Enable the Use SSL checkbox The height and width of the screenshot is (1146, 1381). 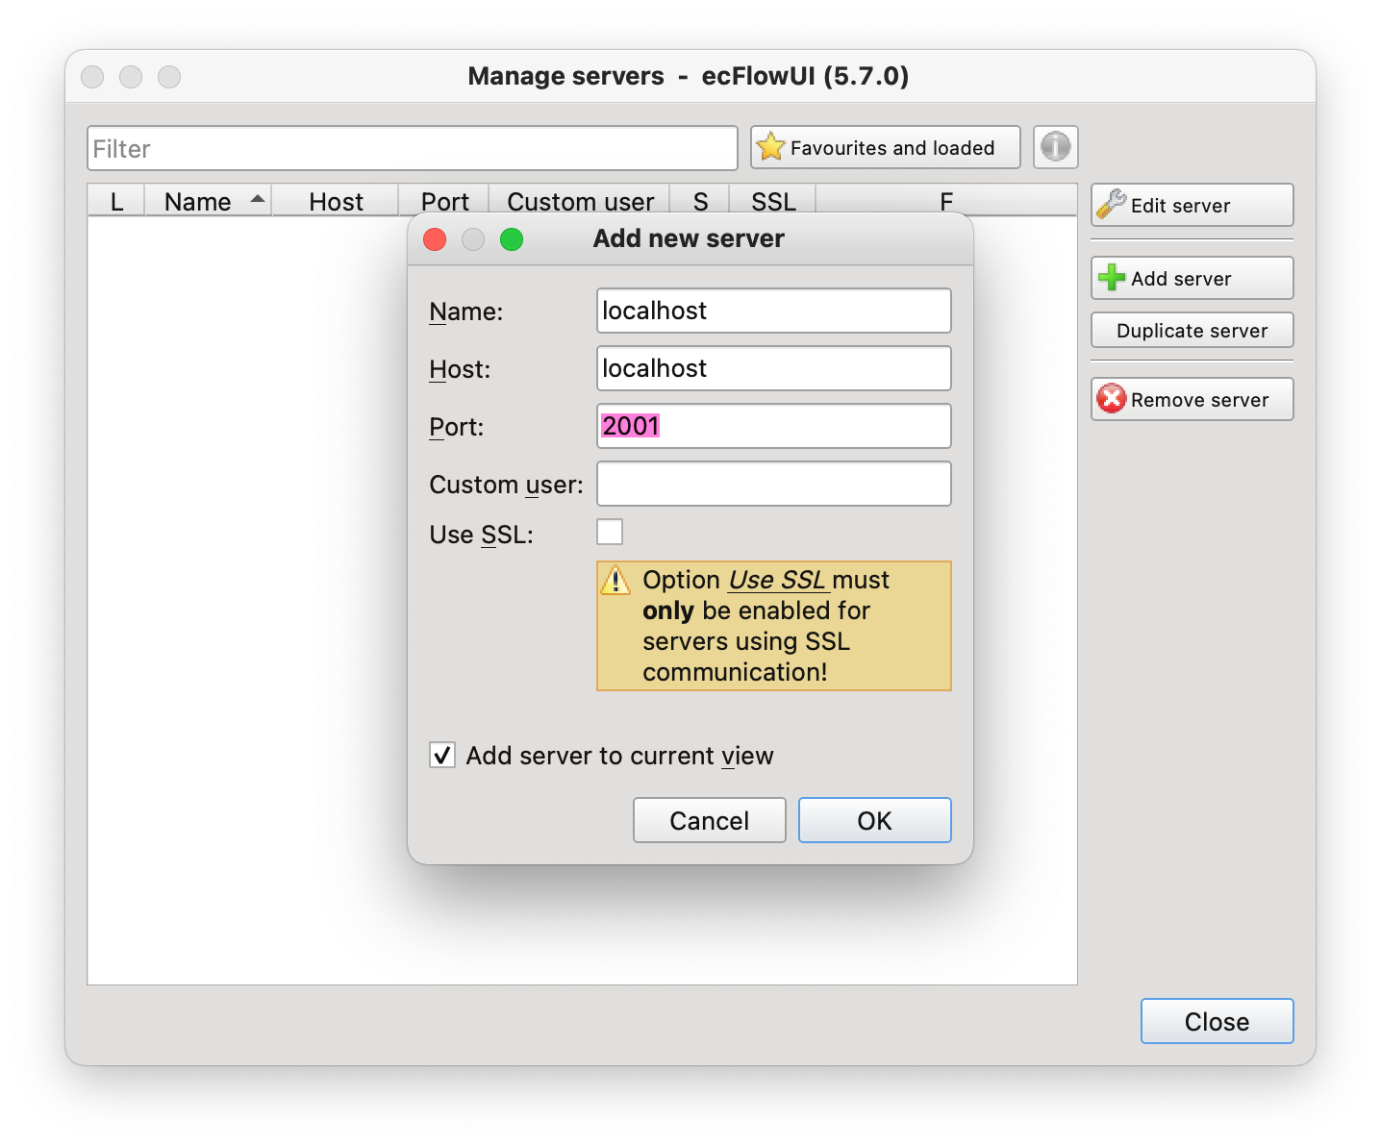pos(610,532)
